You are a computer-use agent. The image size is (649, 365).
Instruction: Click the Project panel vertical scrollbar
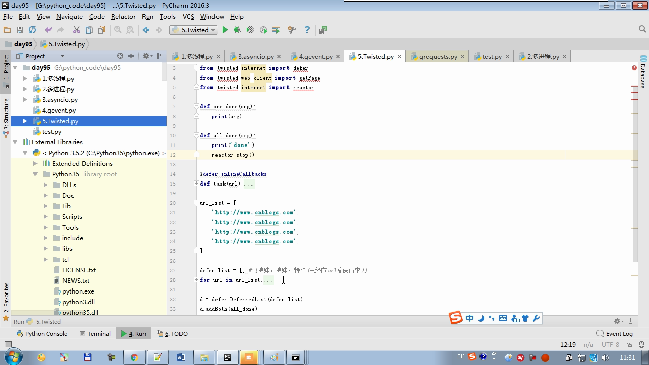[164, 72]
